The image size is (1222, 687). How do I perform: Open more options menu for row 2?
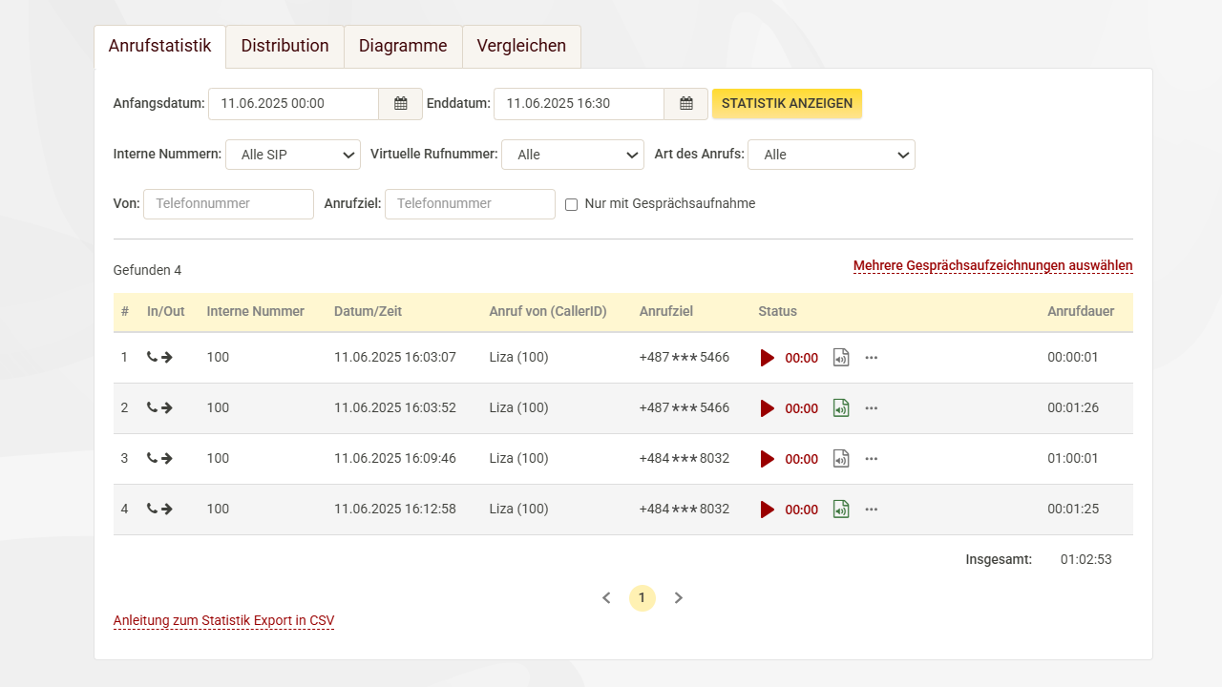tap(871, 408)
